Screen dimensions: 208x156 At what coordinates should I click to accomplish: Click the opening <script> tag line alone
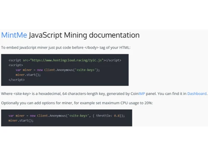[16, 65]
